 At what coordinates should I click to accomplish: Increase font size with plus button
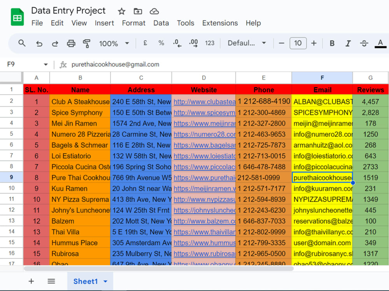coord(314,43)
